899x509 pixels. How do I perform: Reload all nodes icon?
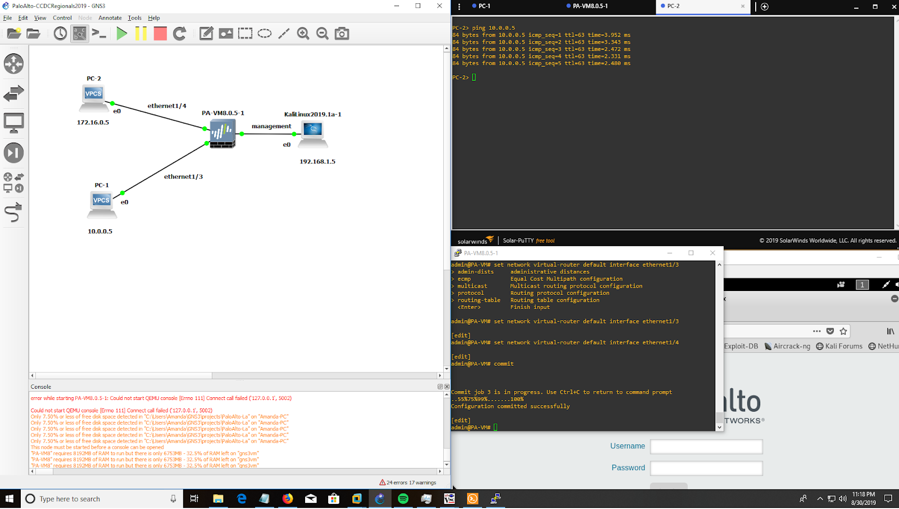point(180,34)
